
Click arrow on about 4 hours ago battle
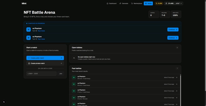tap(177, 98)
